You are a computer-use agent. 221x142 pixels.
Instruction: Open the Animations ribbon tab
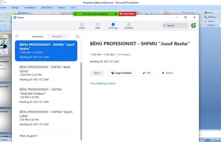point(30,8)
